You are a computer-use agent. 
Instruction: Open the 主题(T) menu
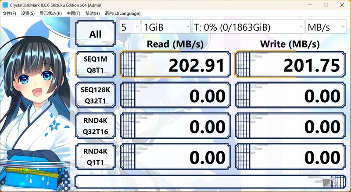pos(73,14)
